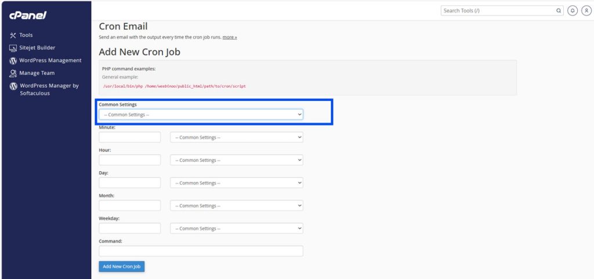Screen dimensions: 594x279
Task: Open the user account icon
Action: [586, 10]
